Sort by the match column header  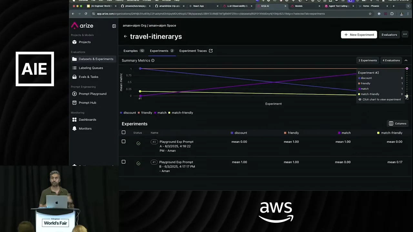tap(344, 133)
